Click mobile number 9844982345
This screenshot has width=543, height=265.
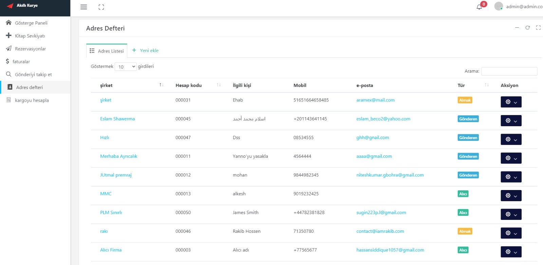point(306,175)
